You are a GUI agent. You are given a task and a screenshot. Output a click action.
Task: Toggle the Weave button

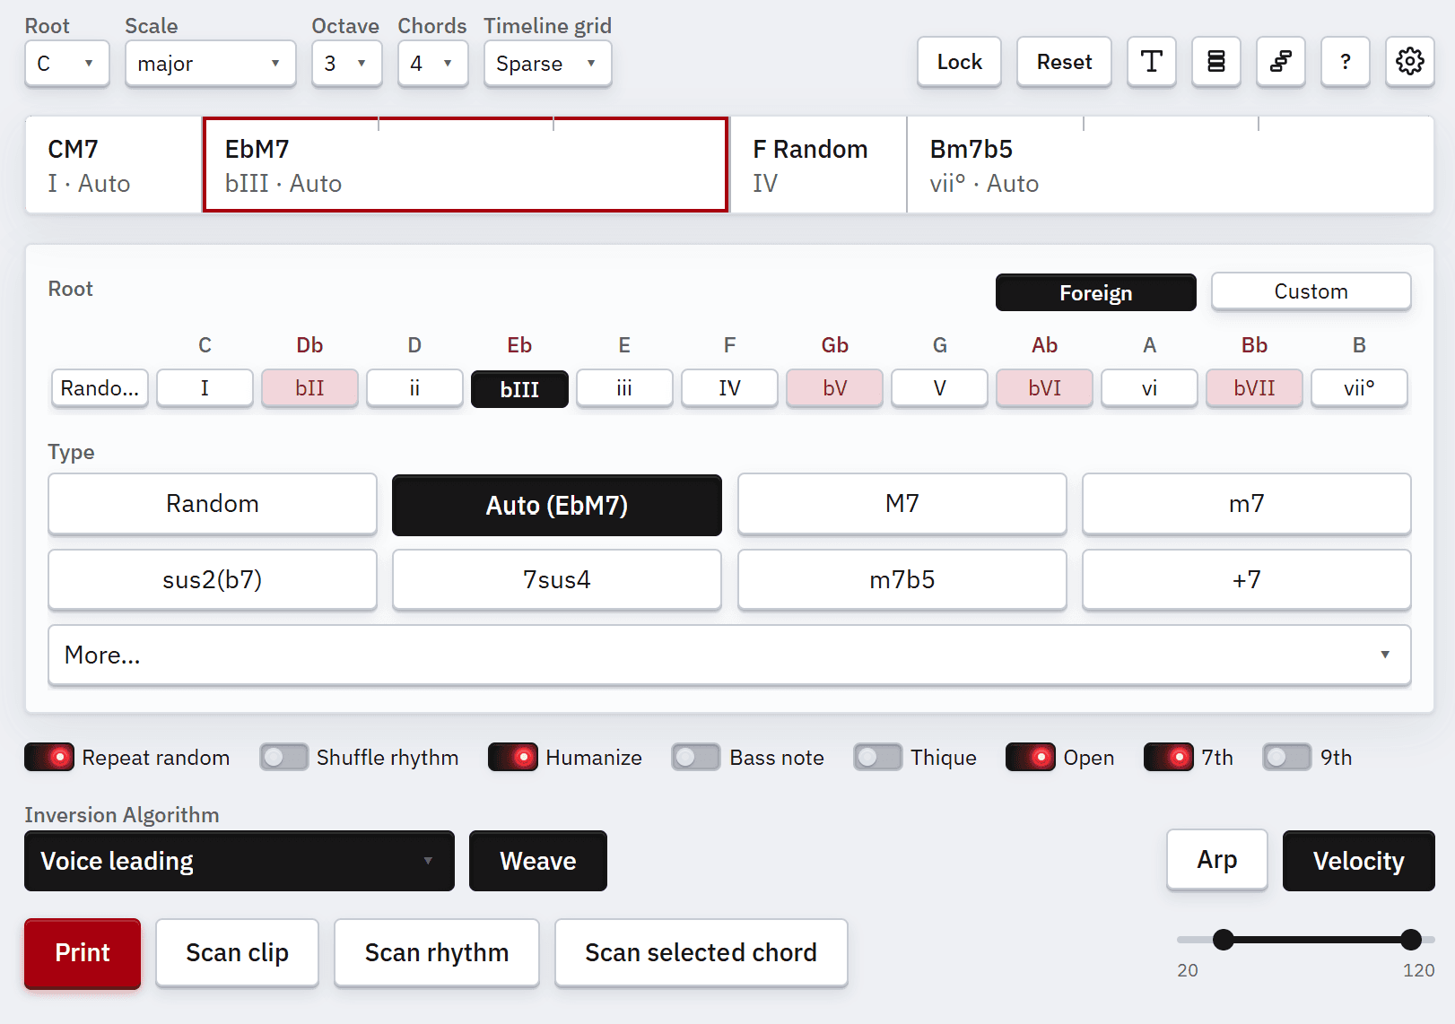pyautogui.click(x=538, y=861)
